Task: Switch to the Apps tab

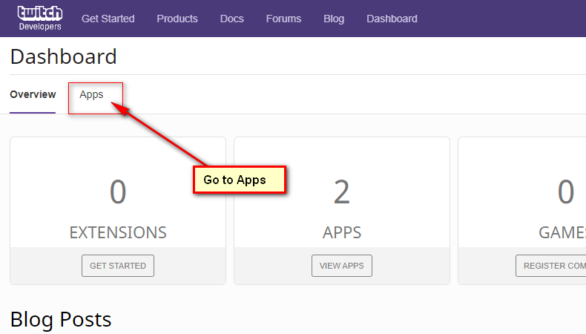Action: [91, 95]
